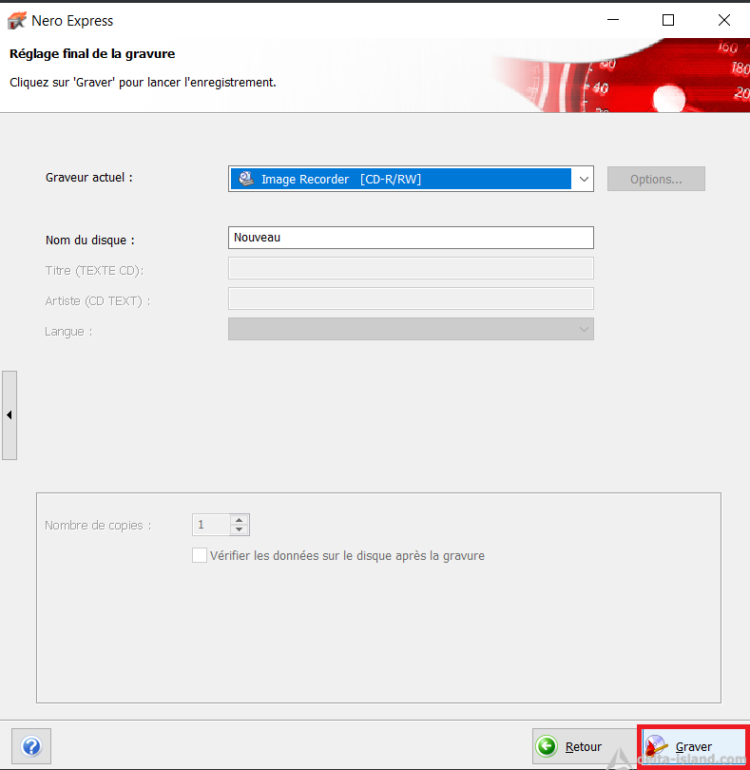Click the Titre (TEXTE CD) field
This screenshot has width=750, height=770.
(411, 268)
